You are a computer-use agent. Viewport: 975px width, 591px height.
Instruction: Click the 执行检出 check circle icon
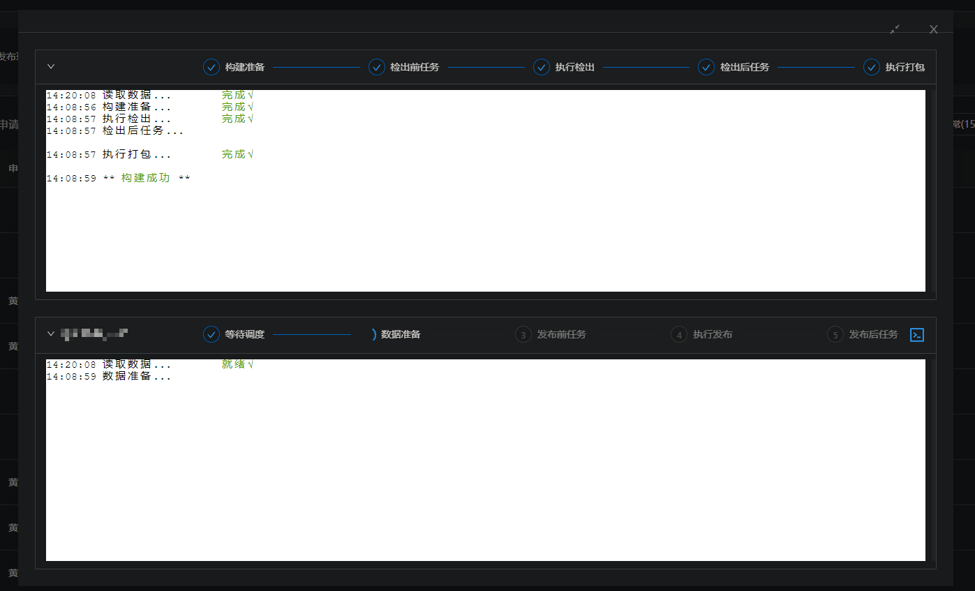[542, 67]
